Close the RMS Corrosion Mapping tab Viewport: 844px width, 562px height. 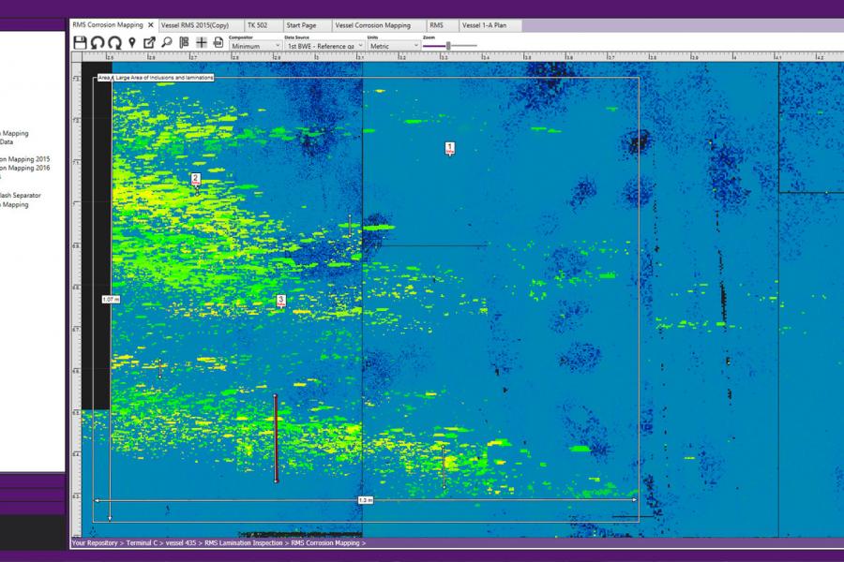[151, 24]
